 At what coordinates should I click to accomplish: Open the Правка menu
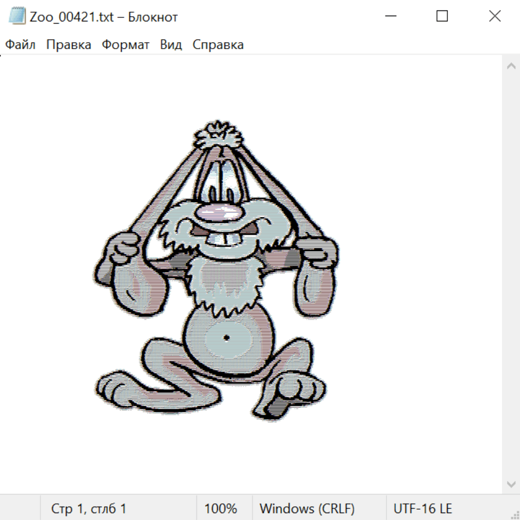(x=69, y=45)
